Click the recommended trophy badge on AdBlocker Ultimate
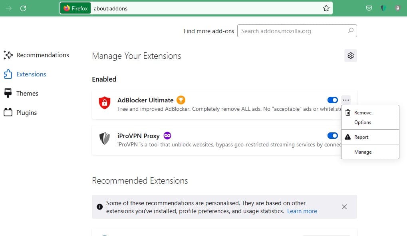The height and width of the screenshot is (236, 407). (x=181, y=100)
